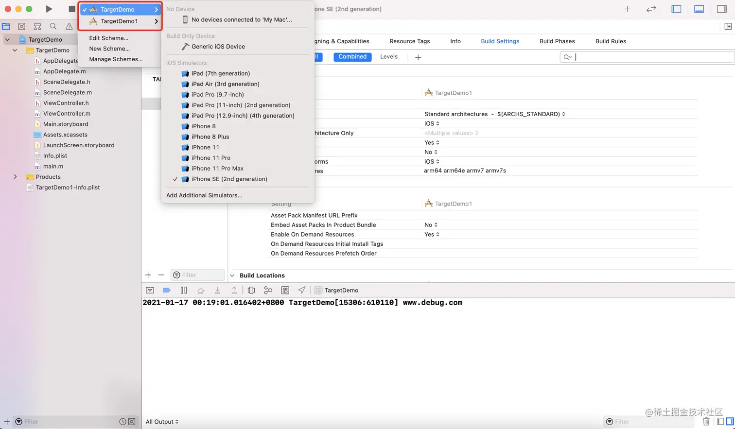735x429 pixels.
Task: Switch to the Build Phases tab
Action: 557,41
